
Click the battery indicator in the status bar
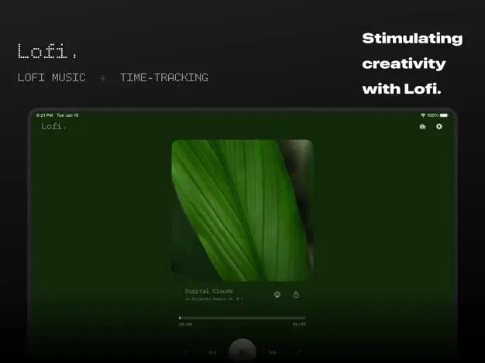pos(444,115)
